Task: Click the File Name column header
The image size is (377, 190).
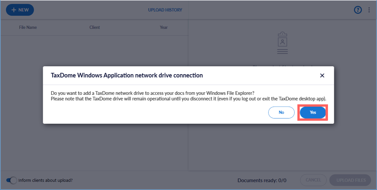Action: click(x=28, y=27)
